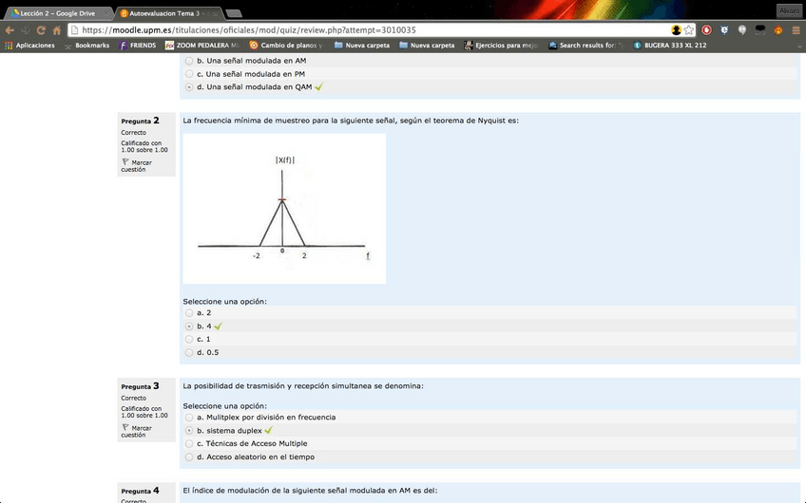Open the BUGERA 333 XL 212 bookmark
This screenshot has width=806, height=503.
[x=670, y=46]
